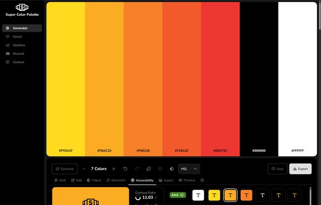
Task: Select the black #000000 color column
Action: [259, 79]
